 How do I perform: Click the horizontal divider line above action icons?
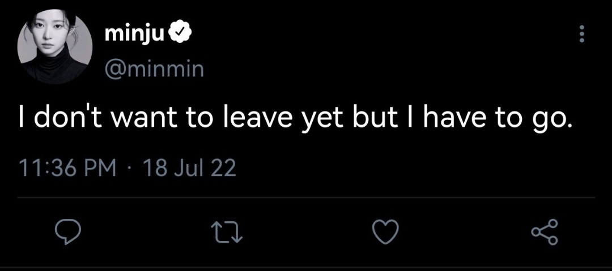coord(306,197)
